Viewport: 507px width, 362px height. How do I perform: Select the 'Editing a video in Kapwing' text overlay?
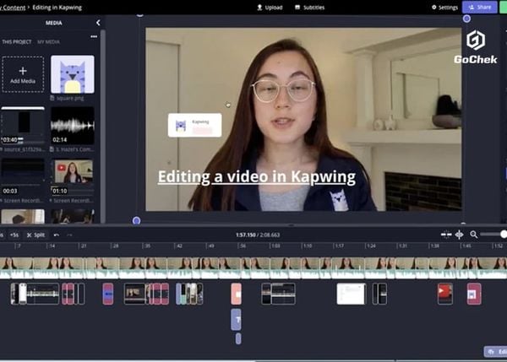coord(257,177)
